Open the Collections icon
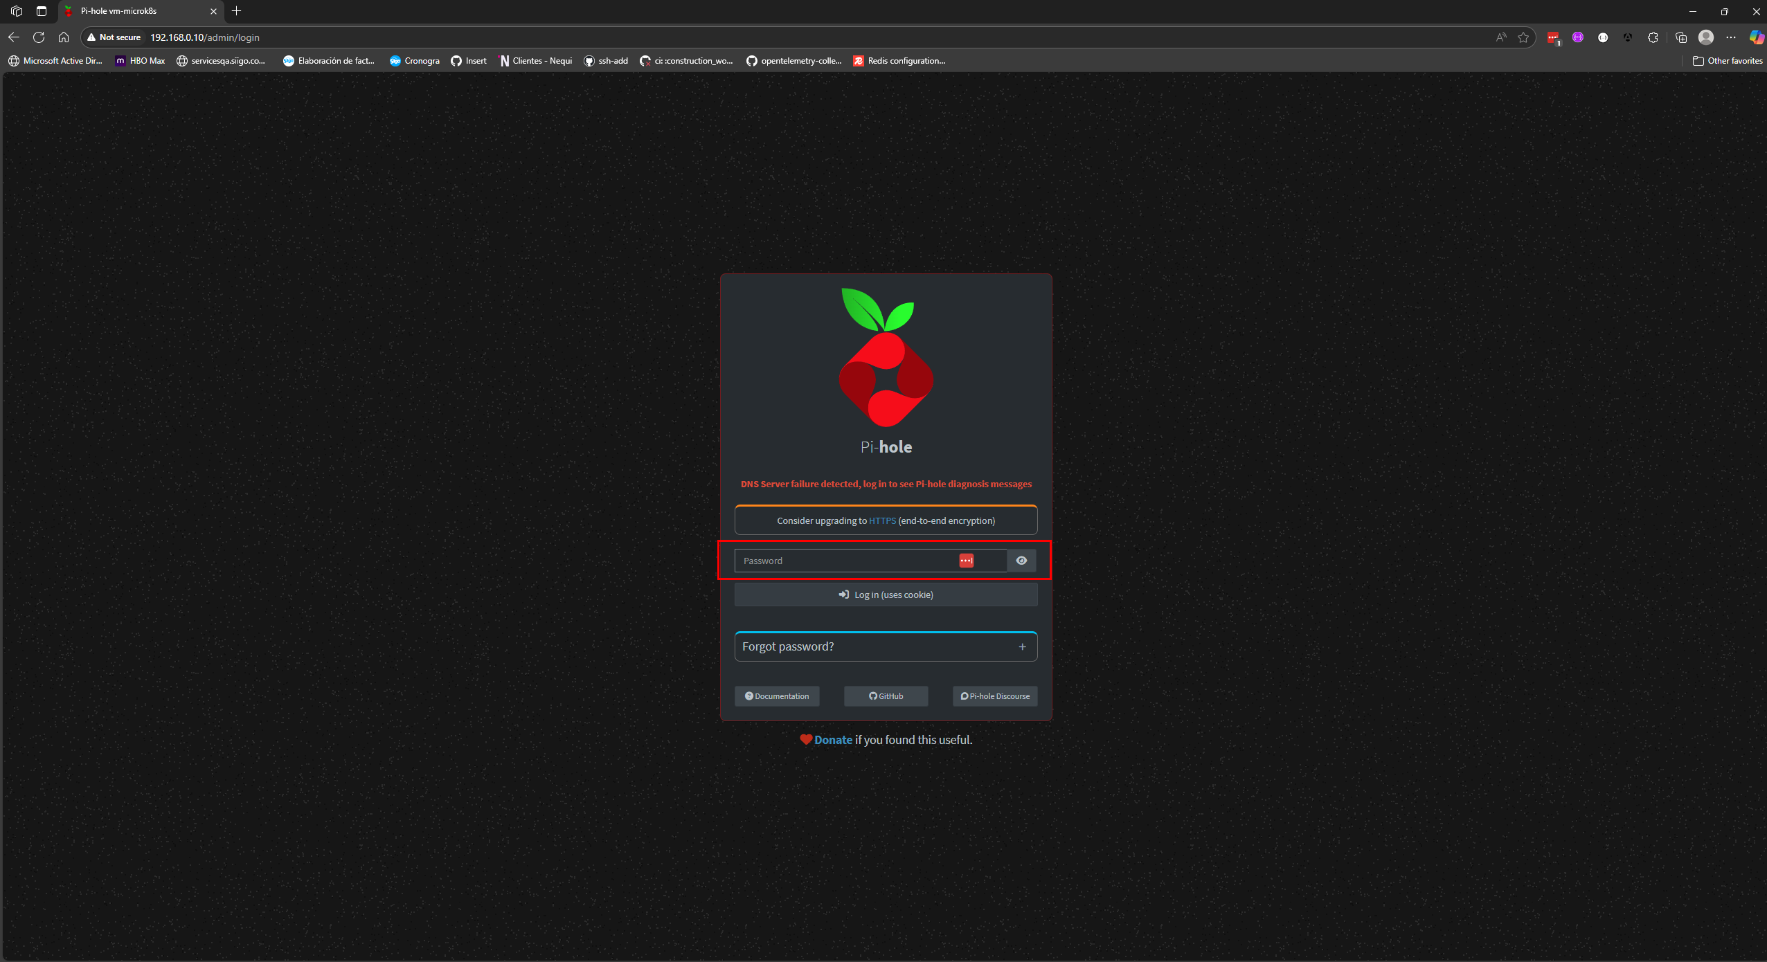1767x962 pixels. coord(1681,37)
